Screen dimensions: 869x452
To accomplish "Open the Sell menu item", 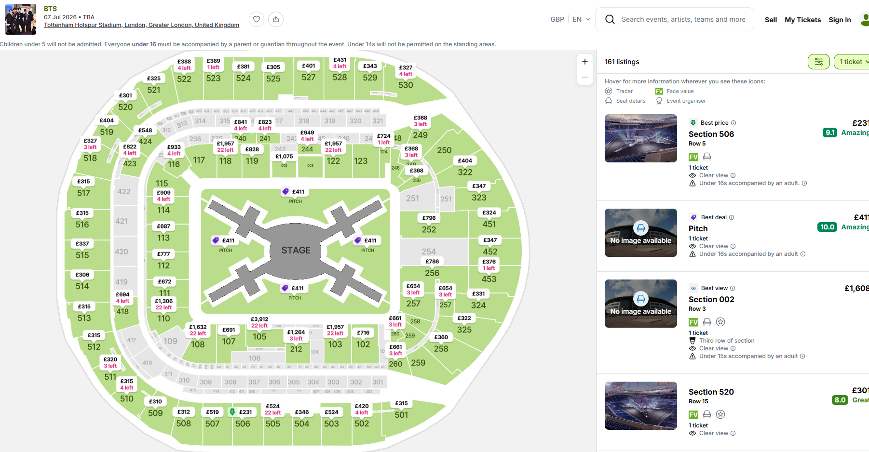I will click(771, 20).
